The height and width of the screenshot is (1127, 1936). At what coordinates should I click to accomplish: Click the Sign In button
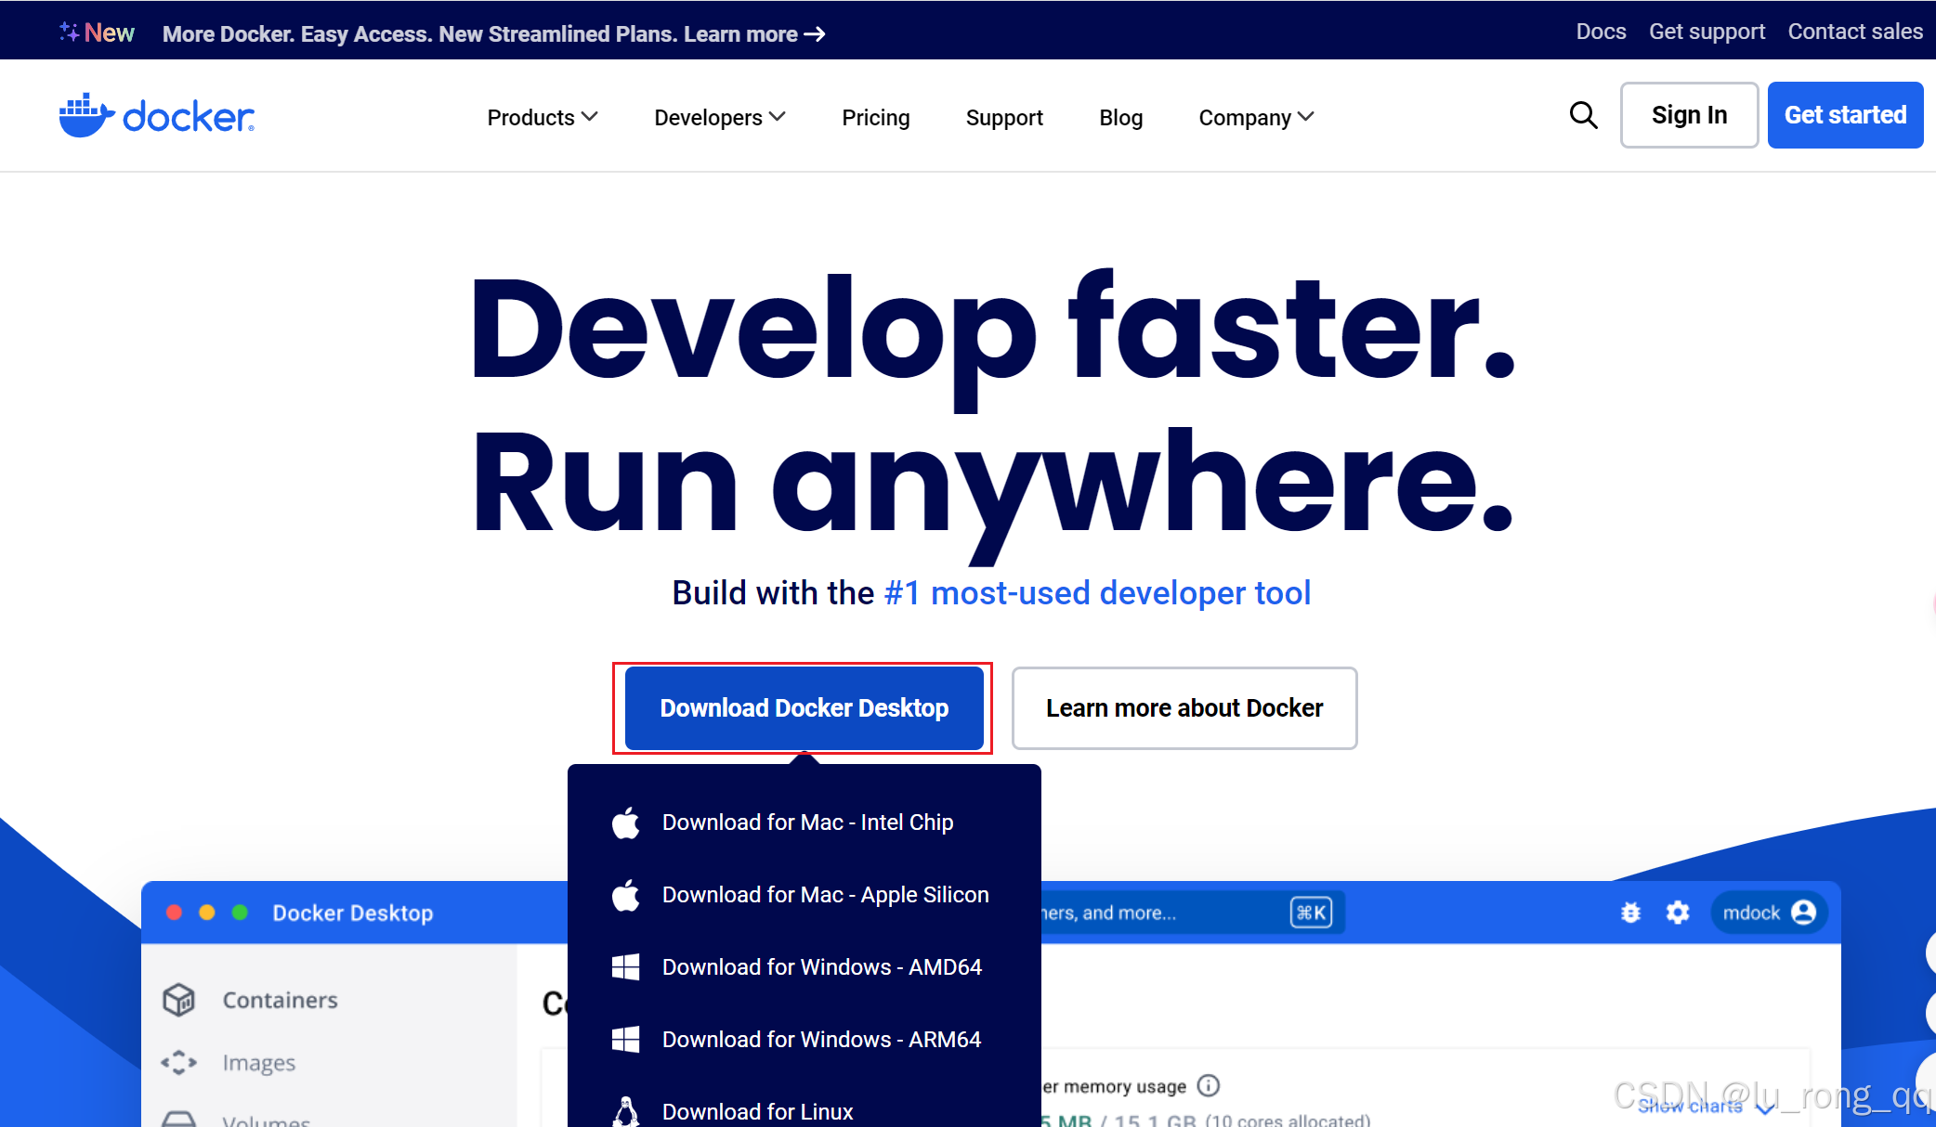pos(1689,115)
